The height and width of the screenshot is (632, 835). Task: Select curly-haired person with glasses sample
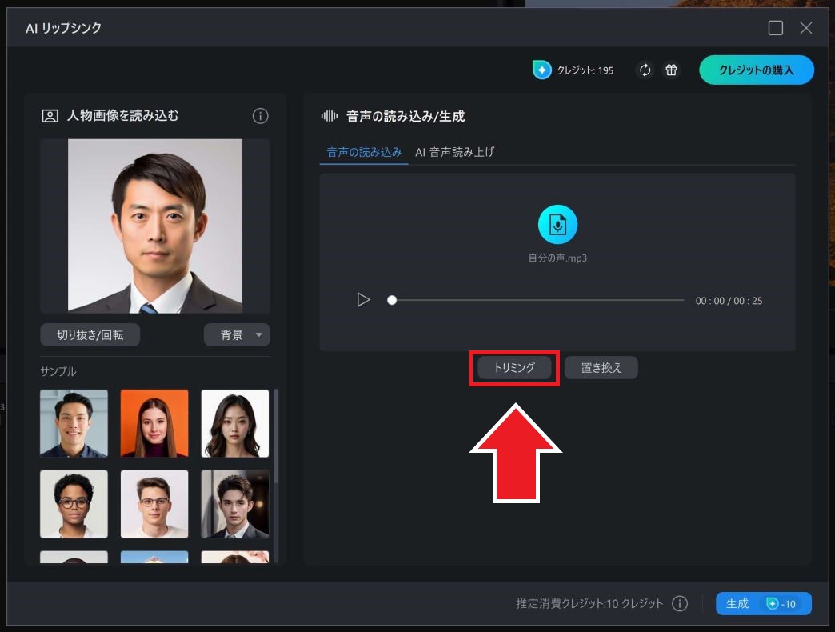coord(74,504)
